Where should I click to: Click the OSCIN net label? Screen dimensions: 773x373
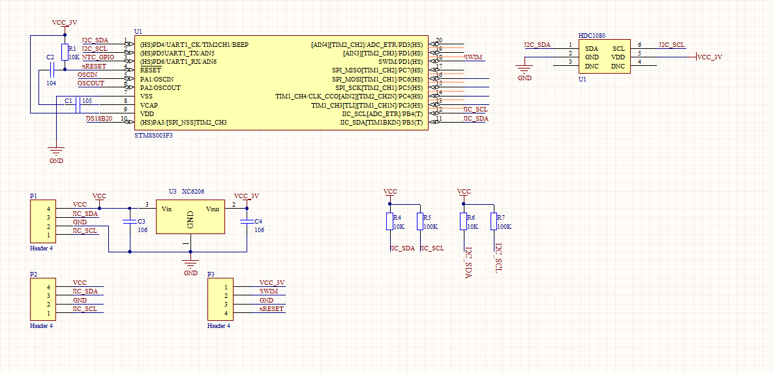tap(87, 75)
